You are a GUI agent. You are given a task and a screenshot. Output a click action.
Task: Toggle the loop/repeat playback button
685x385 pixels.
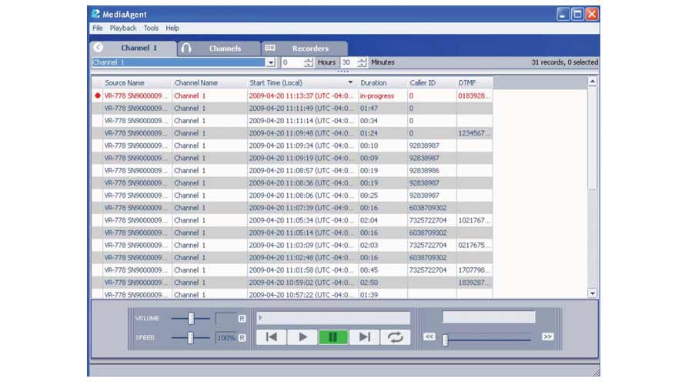[395, 337]
